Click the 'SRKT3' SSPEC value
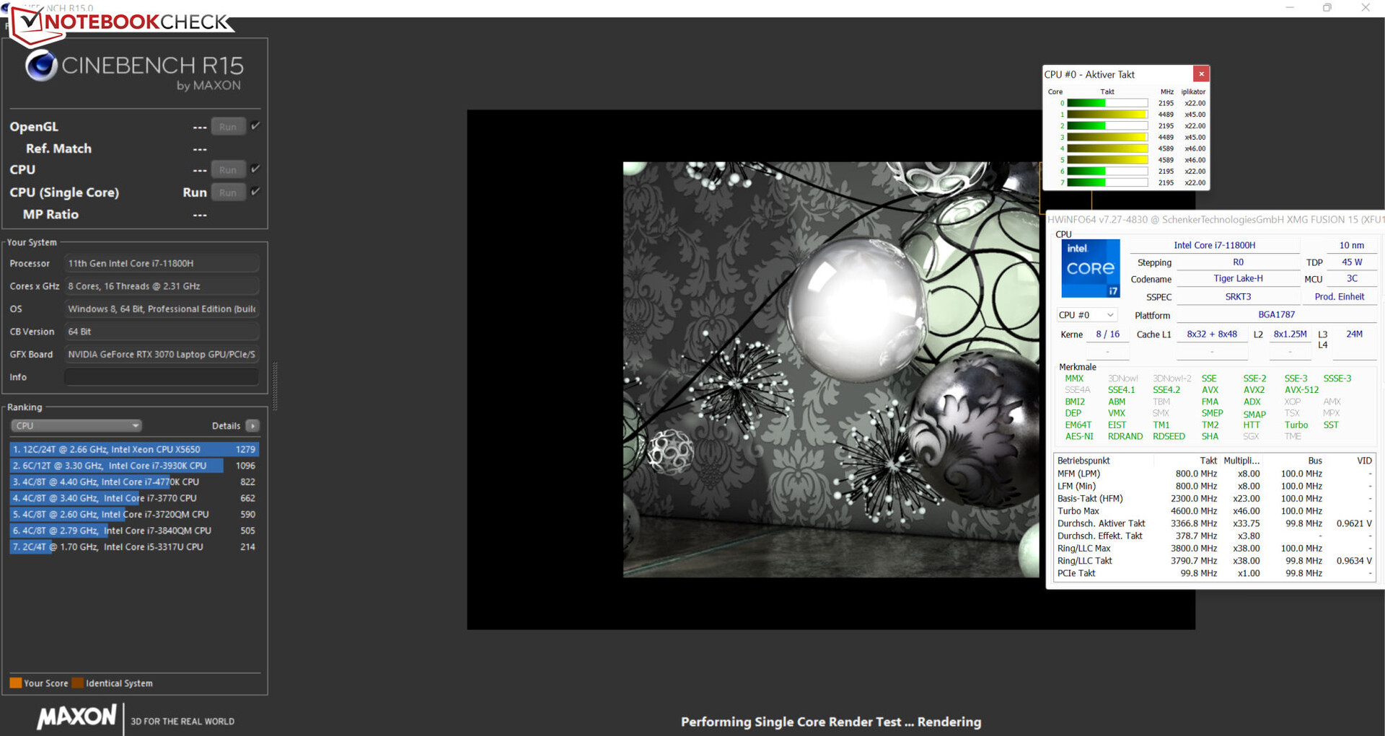The width and height of the screenshot is (1385, 736). 1238,296
